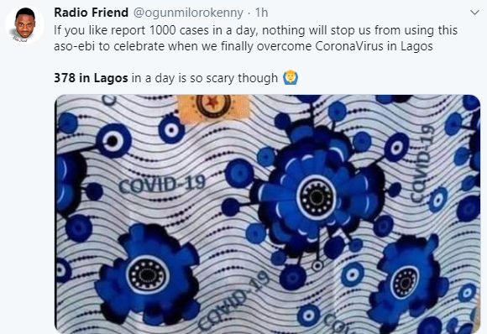Screen dimensions: 487x334
Task: Open the tweet options chevron menu
Action: tap(475, 13)
